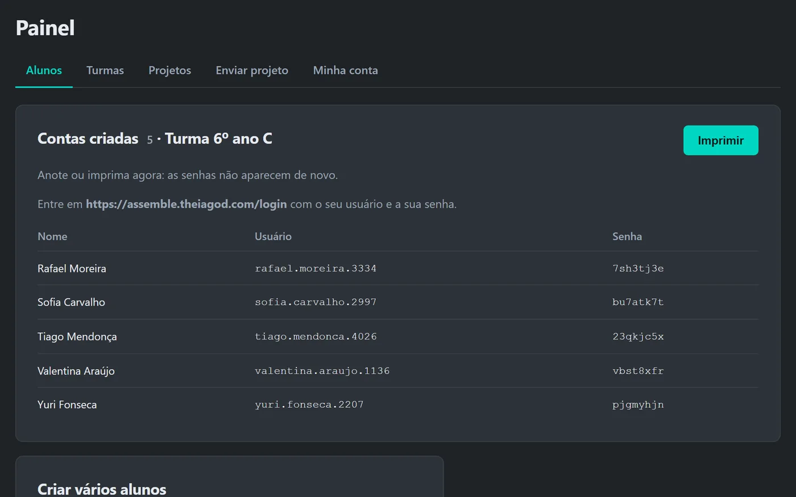Open the Alunos tab
This screenshot has height=497, width=796.
pos(44,70)
